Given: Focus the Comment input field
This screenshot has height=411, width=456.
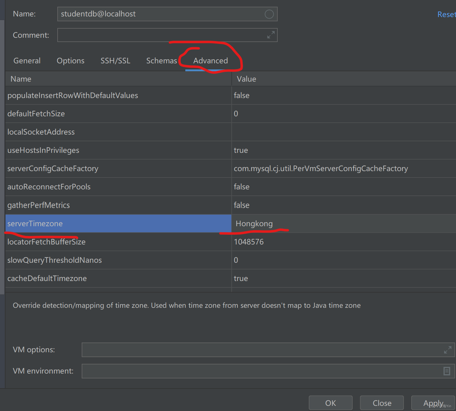Looking at the screenshot, I should click(x=167, y=35).
